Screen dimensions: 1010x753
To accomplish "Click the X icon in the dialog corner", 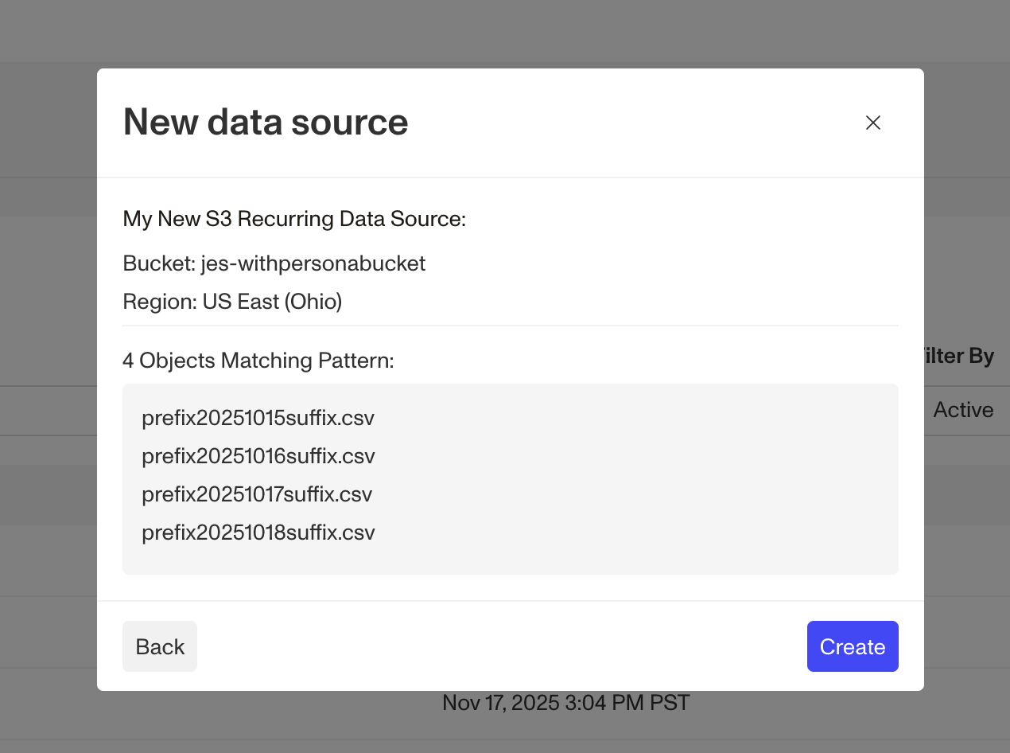I will tap(872, 123).
